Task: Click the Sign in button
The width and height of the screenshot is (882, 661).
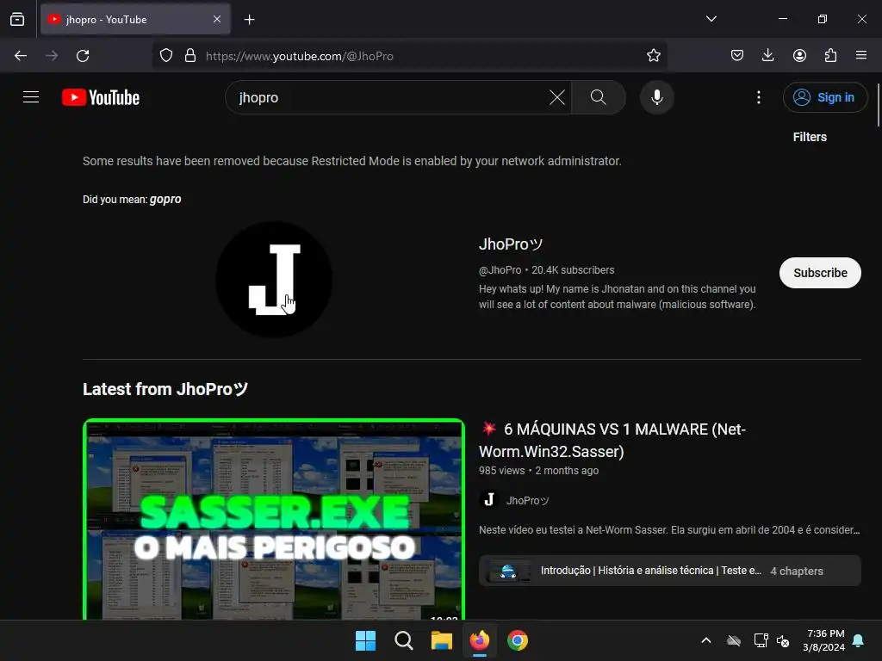Action: coord(824,97)
